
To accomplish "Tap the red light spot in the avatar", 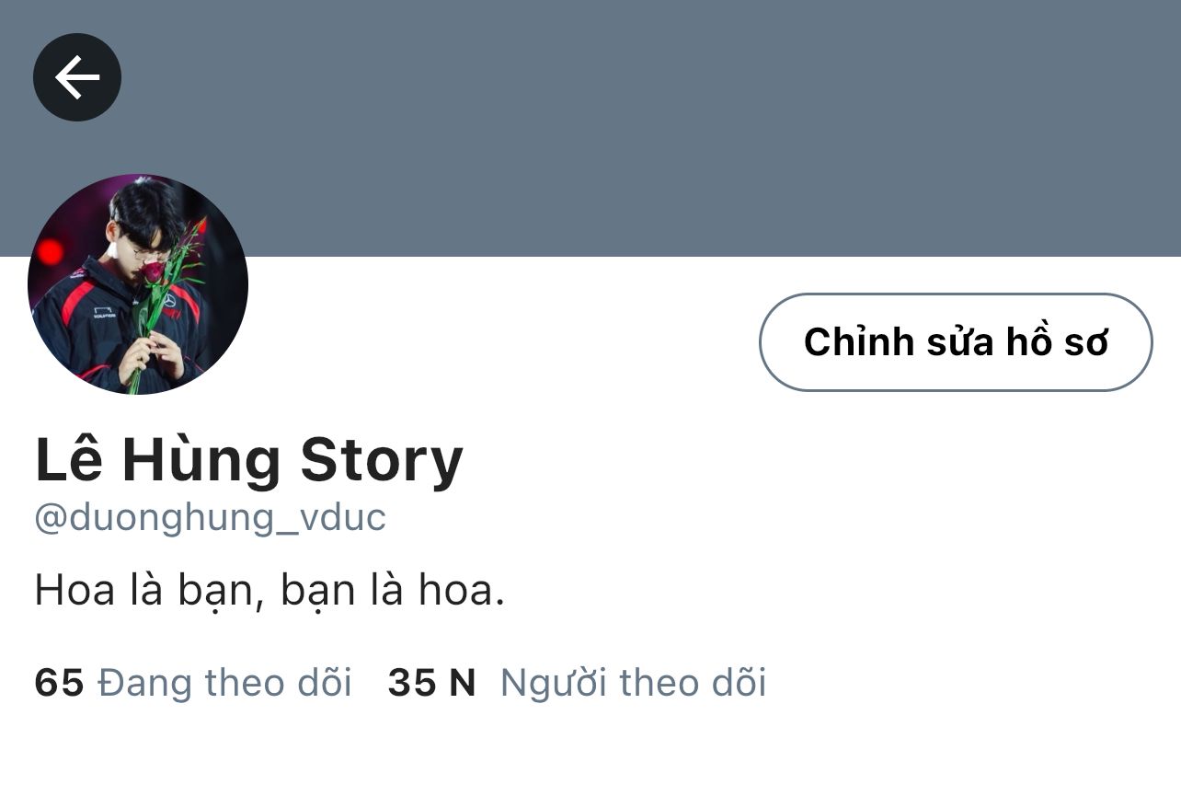I will pyautogui.click(x=51, y=250).
